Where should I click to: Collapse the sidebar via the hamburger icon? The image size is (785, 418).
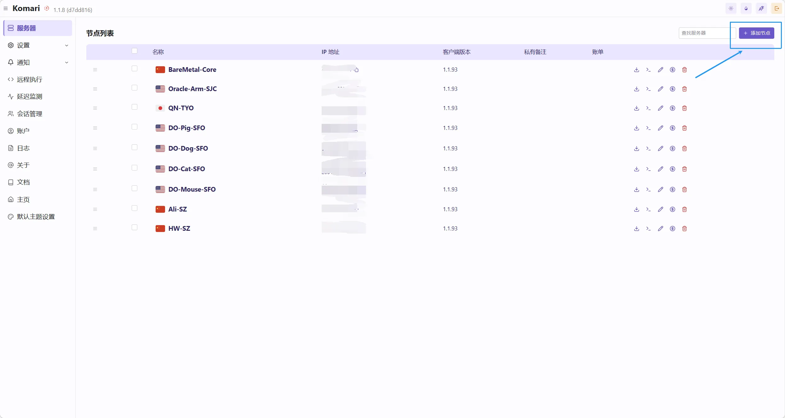pyautogui.click(x=6, y=9)
